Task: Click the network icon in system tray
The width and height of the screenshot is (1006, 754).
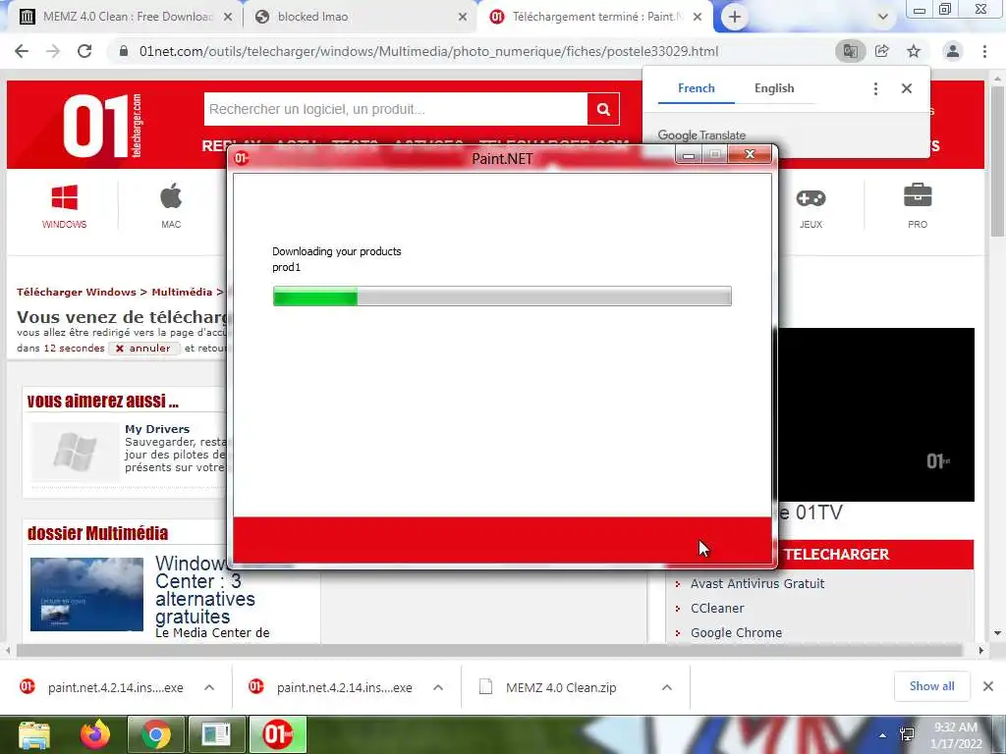Action: tap(907, 734)
